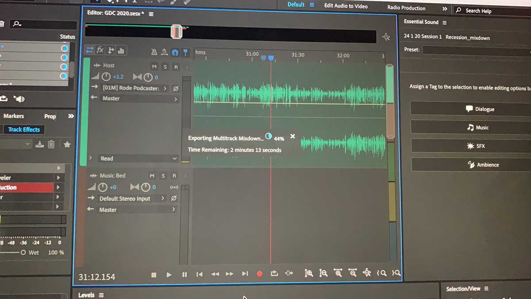The height and width of the screenshot is (299, 531).
Task: Enable snapping with the magnet icon
Action: point(176,52)
